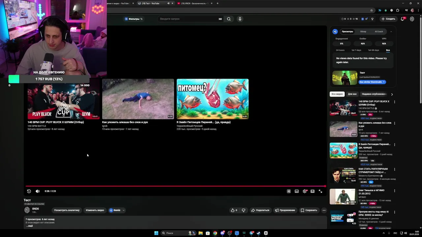Select the 1st 28 days range
The height and width of the screenshot is (237, 422).
coord(374,50)
